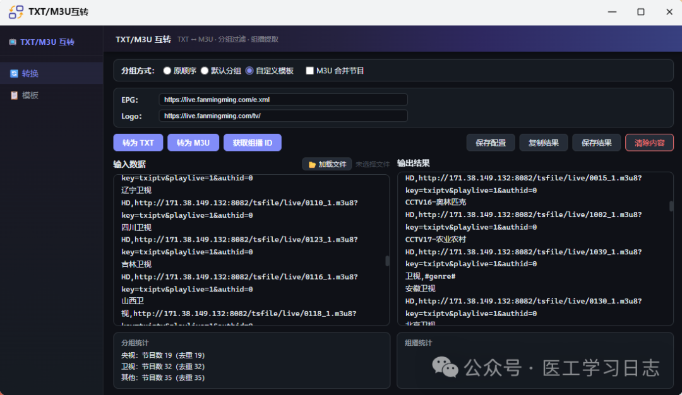Image resolution: width=682 pixels, height=395 pixels.
Task: Click the 获取组播 ID button
Action: (x=252, y=142)
